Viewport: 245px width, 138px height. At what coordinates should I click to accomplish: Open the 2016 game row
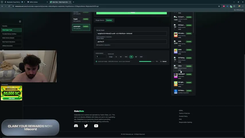pyautogui.click(x=183, y=43)
